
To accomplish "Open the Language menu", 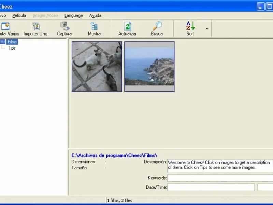I will tap(73, 15).
